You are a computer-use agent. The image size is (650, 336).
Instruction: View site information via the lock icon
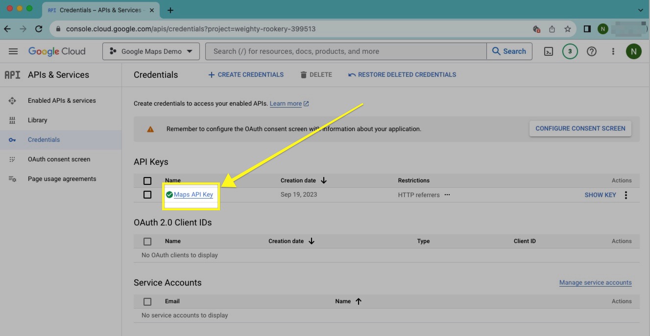(58, 29)
